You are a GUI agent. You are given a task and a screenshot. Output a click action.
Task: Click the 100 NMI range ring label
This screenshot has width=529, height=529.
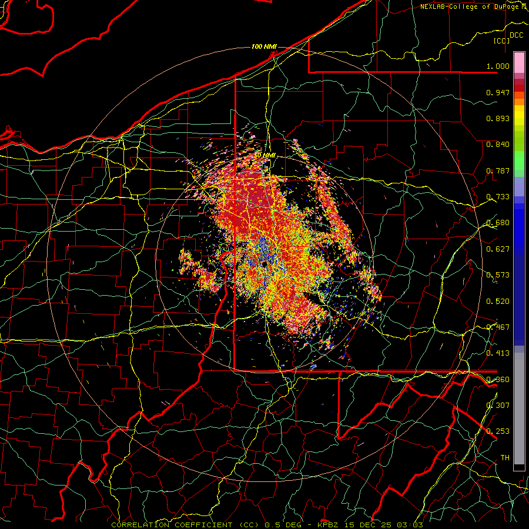click(x=264, y=46)
